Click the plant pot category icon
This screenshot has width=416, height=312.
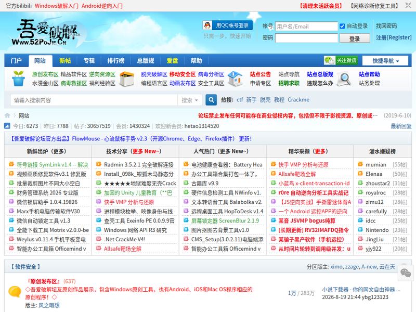(18, 79)
